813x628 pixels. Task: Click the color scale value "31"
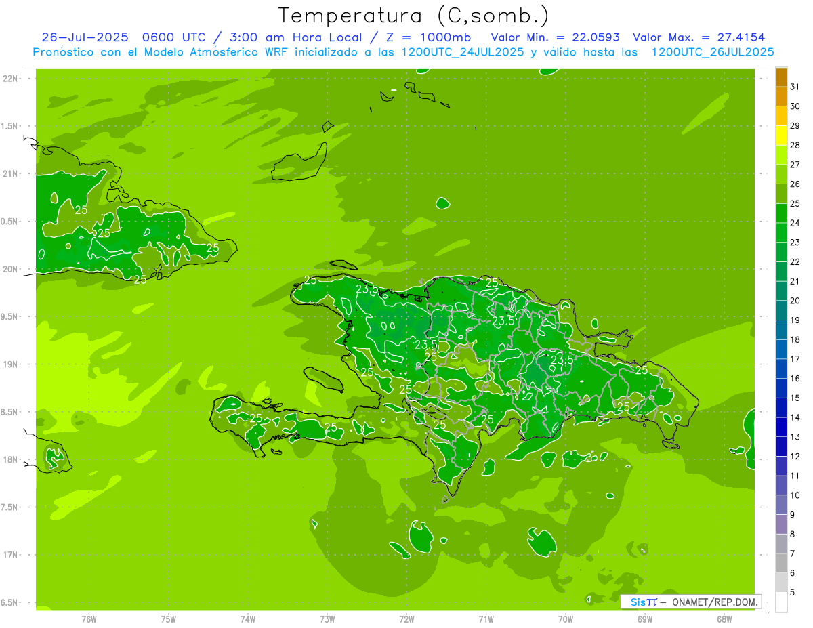pyautogui.click(x=795, y=87)
